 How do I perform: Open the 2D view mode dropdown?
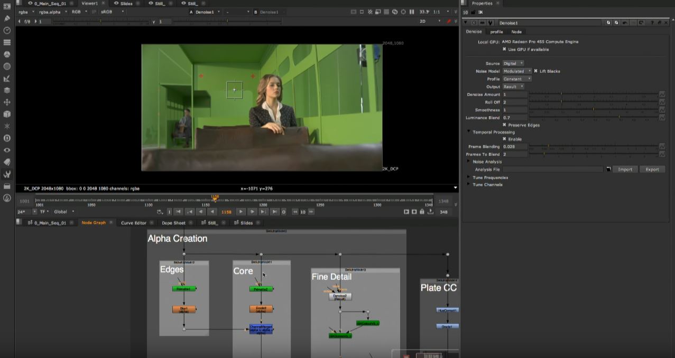pos(429,21)
